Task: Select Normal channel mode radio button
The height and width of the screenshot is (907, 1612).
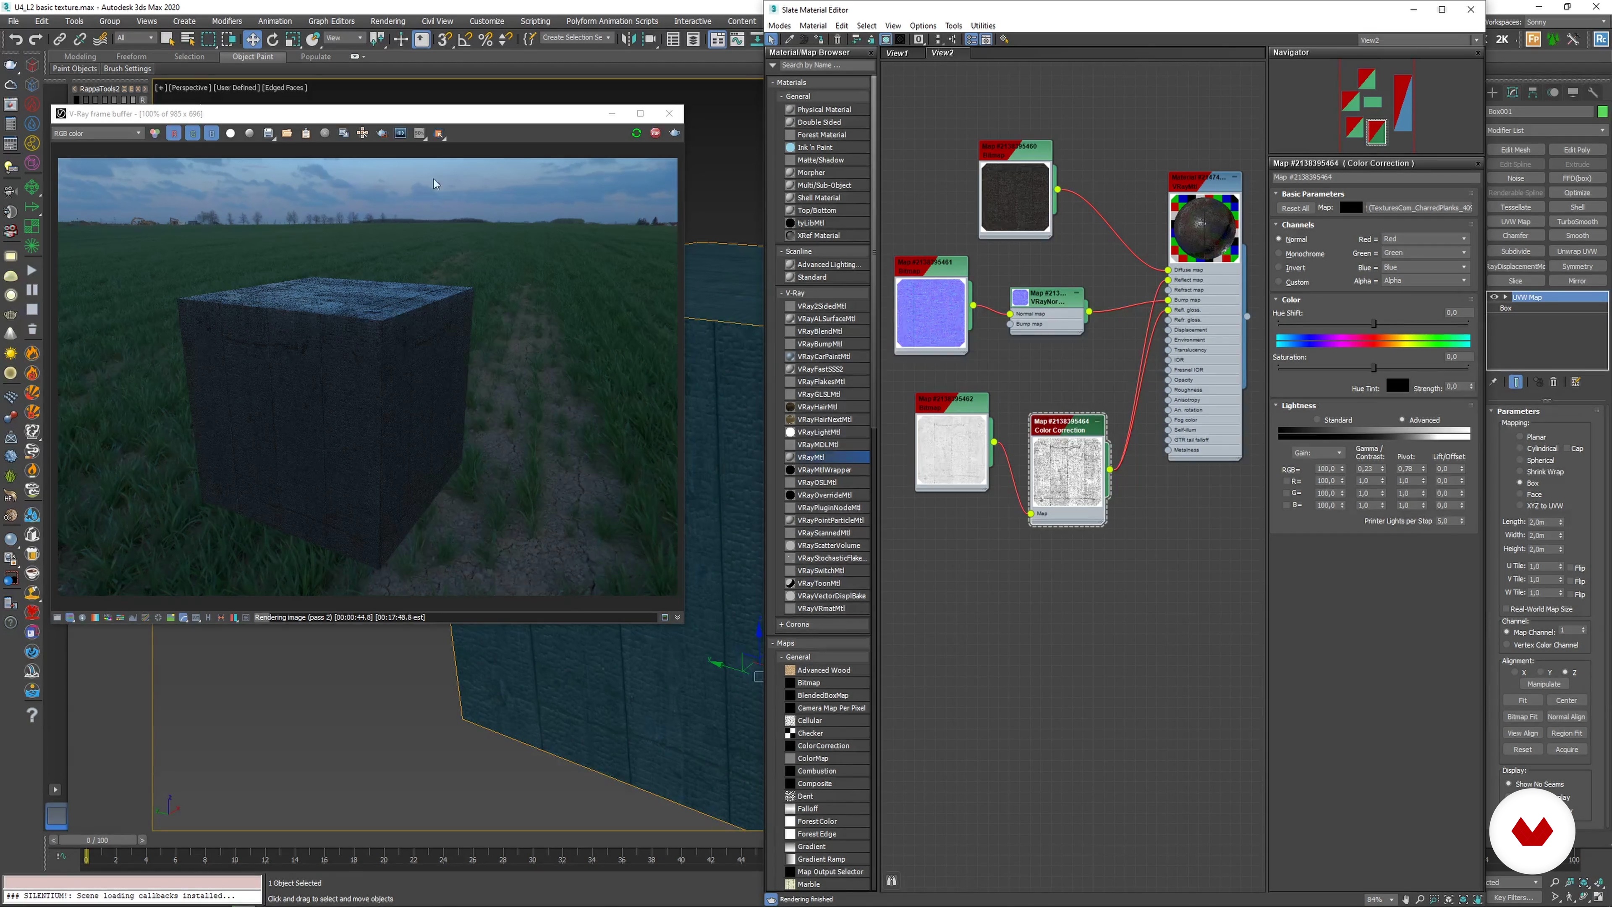Action: coord(1278,239)
